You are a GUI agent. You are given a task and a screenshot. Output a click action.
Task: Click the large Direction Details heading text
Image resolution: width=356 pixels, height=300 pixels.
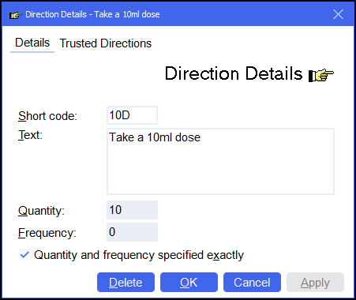point(234,73)
